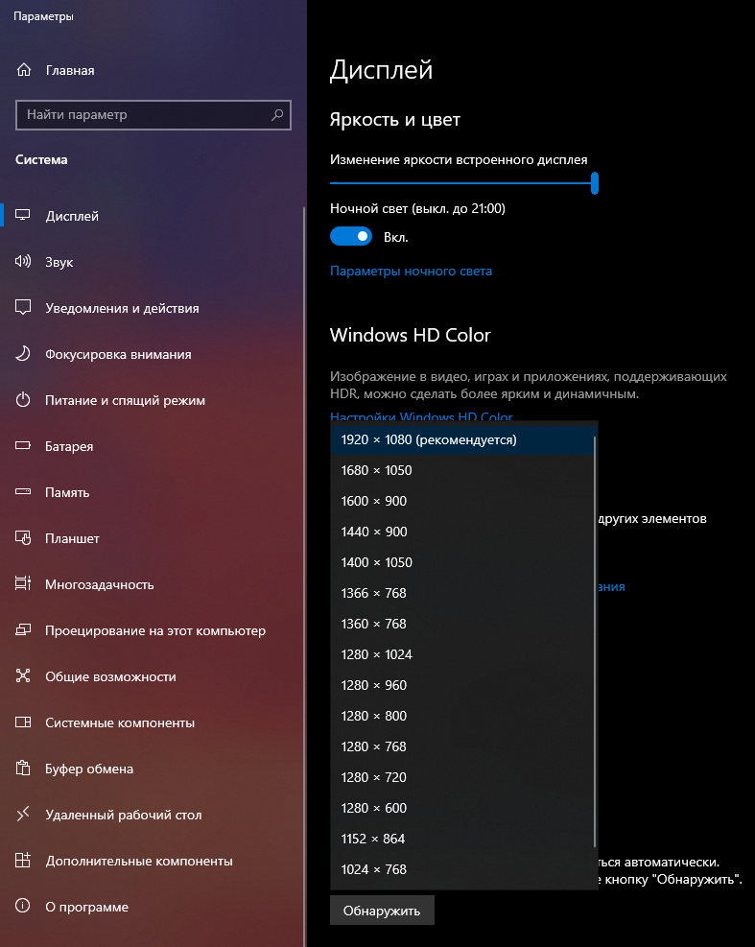This screenshot has width=755, height=947.
Task: Click the Удаленный рабочий стол icon
Action: click(24, 815)
